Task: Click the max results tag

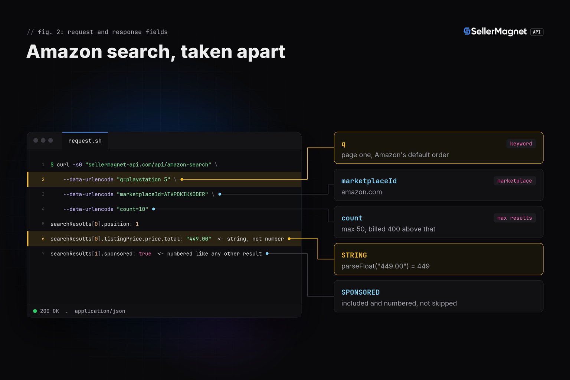Action: point(515,218)
